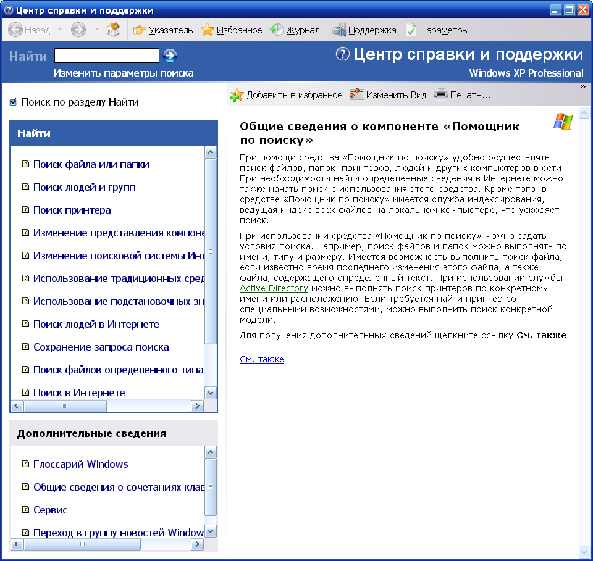Toggle the Поиск по разделу Найти checkbox
Viewport: 593px width, 561px height.
pyautogui.click(x=13, y=102)
